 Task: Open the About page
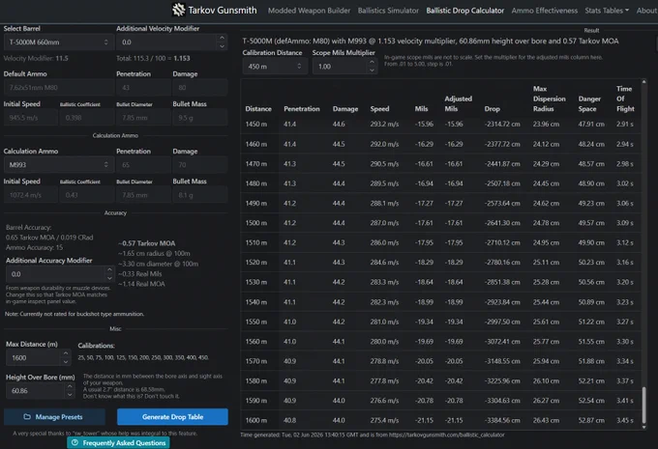pos(646,11)
